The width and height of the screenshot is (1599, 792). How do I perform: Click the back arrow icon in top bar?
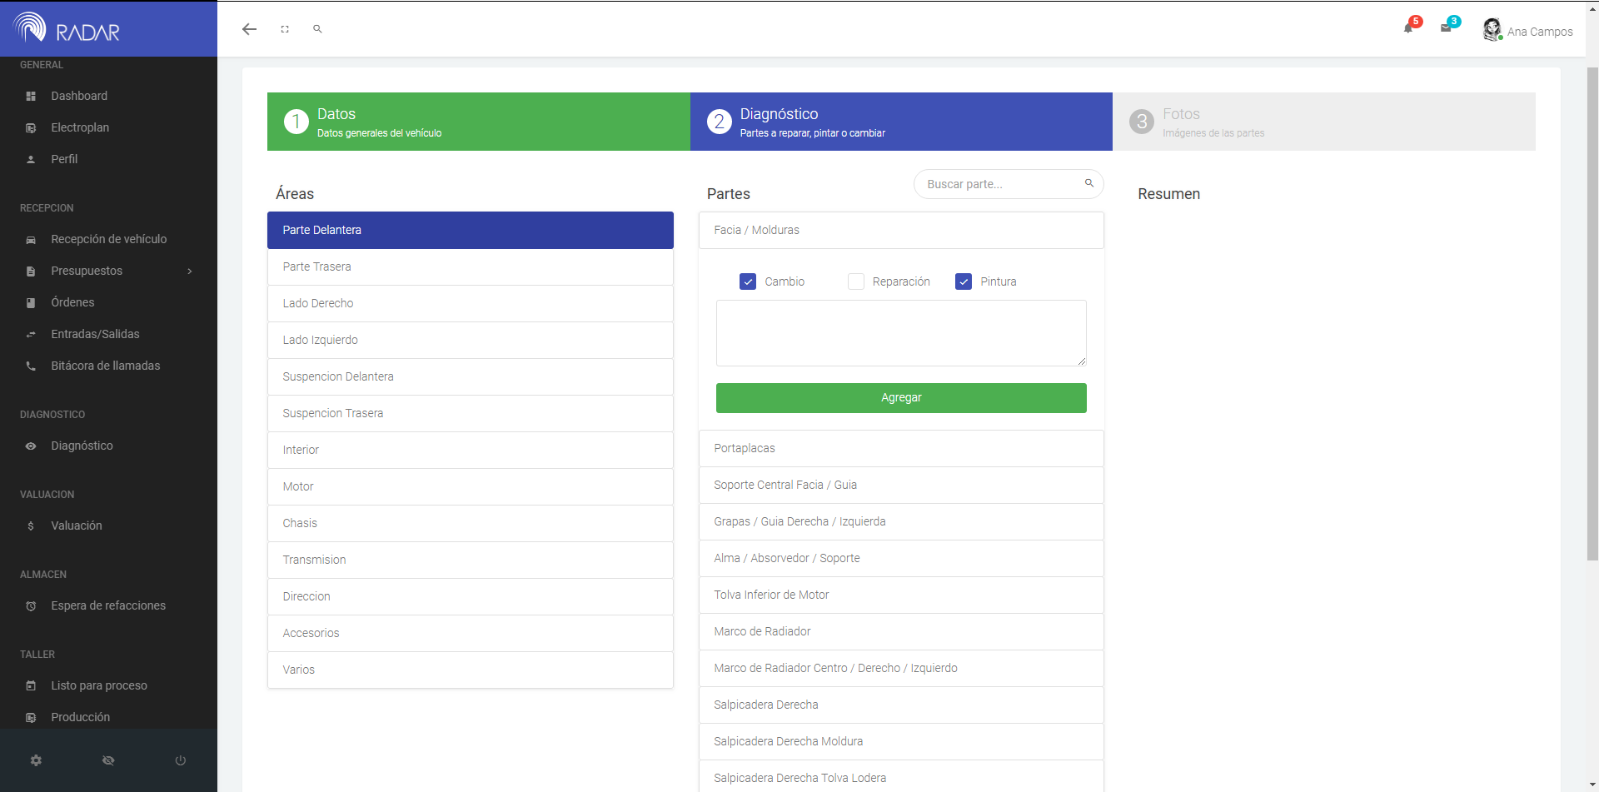click(x=249, y=29)
